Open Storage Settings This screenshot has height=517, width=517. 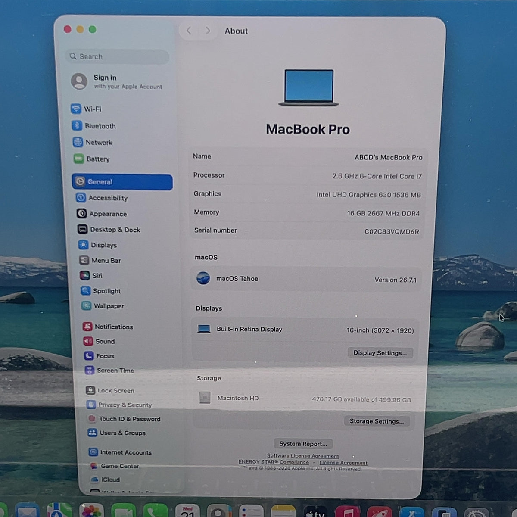point(377,421)
